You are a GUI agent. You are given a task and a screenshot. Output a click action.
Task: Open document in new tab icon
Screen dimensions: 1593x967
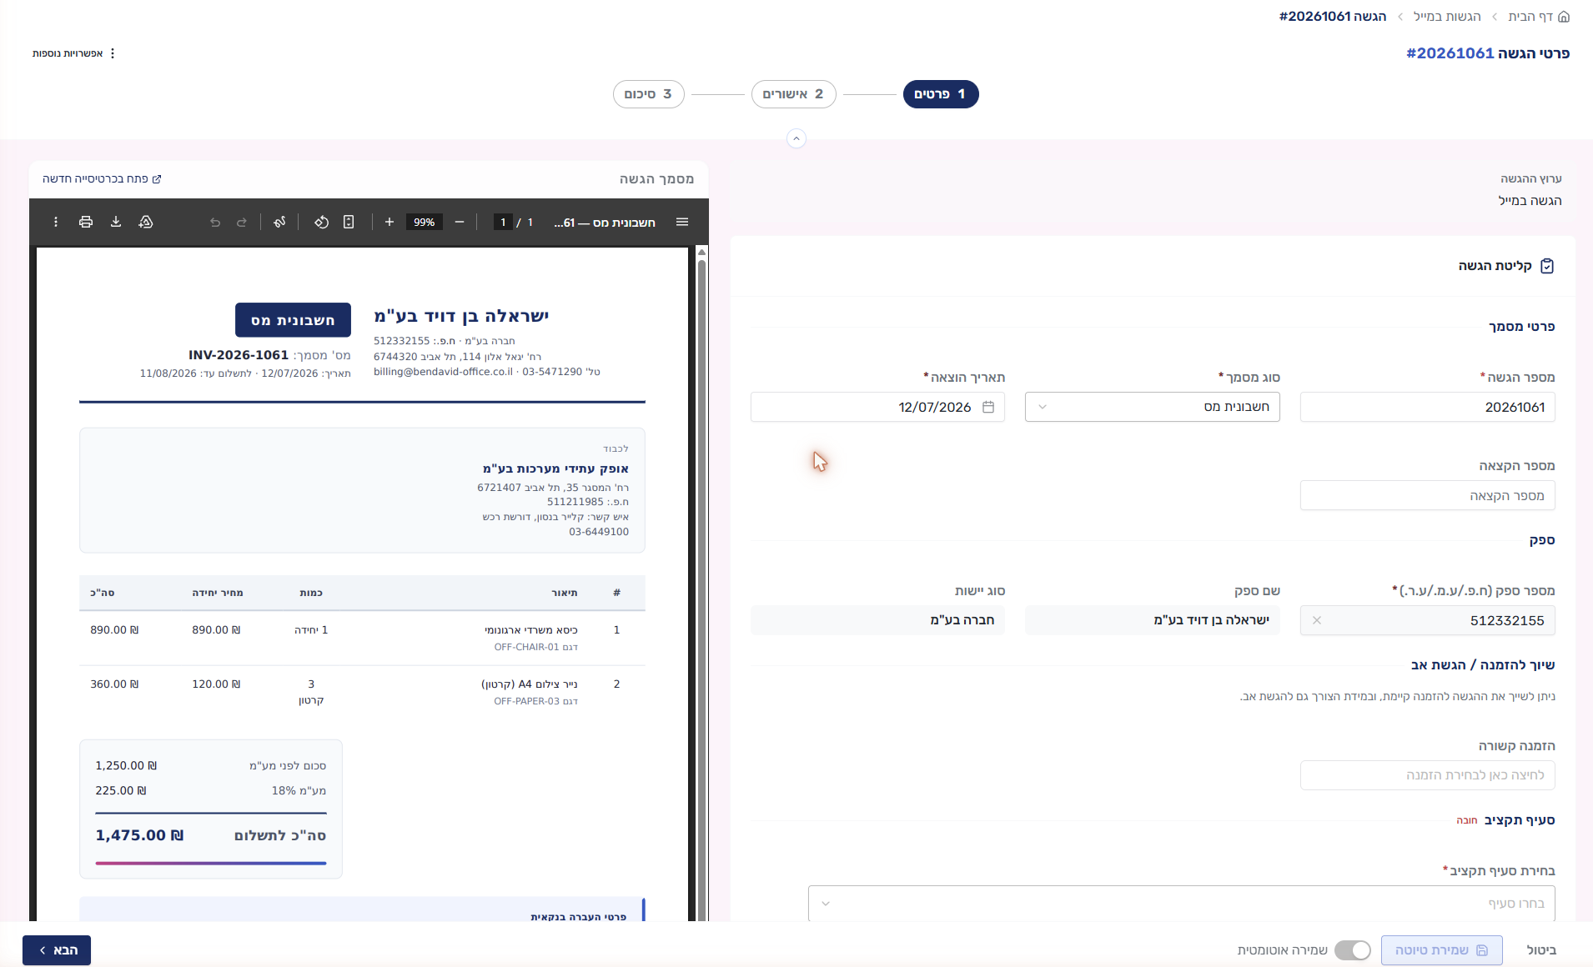[157, 178]
